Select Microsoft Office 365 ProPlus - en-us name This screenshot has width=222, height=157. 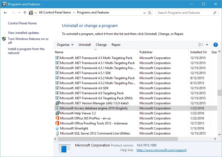[85, 118]
